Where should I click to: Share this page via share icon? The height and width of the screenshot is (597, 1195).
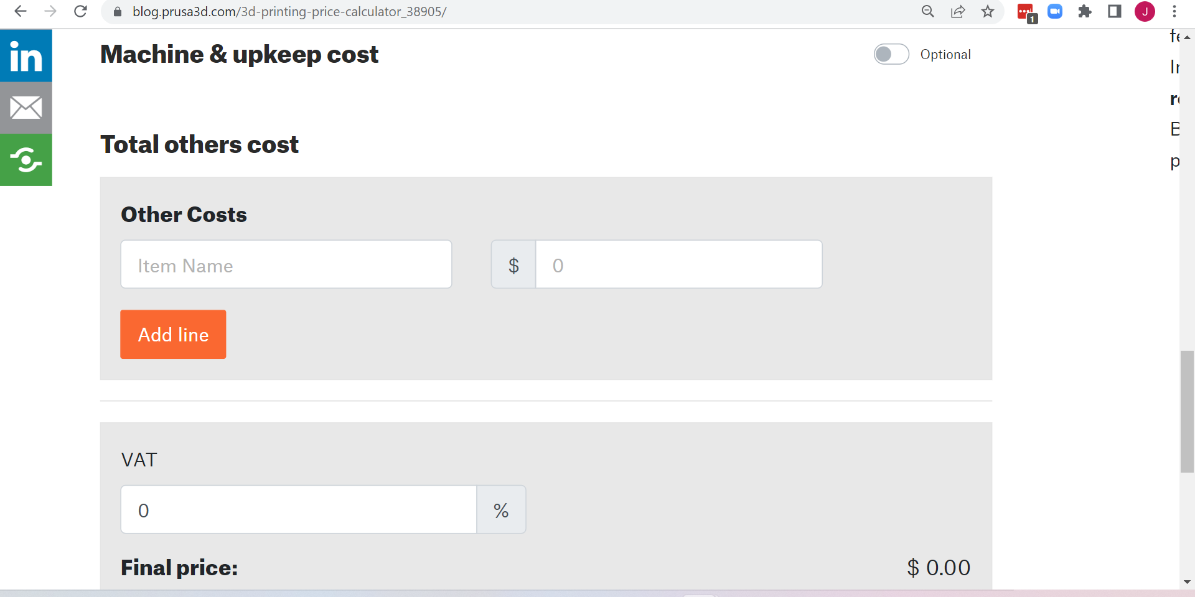pyautogui.click(x=958, y=11)
